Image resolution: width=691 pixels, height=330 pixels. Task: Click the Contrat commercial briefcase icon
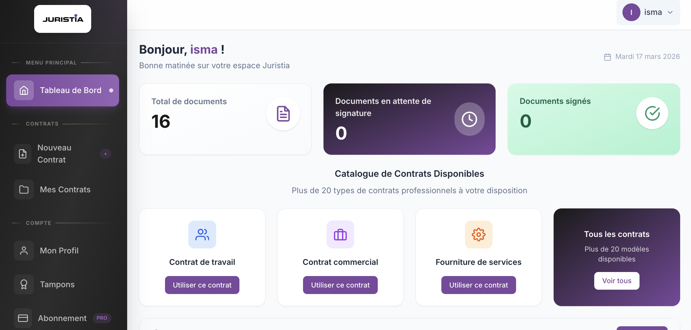(x=340, y=234)
